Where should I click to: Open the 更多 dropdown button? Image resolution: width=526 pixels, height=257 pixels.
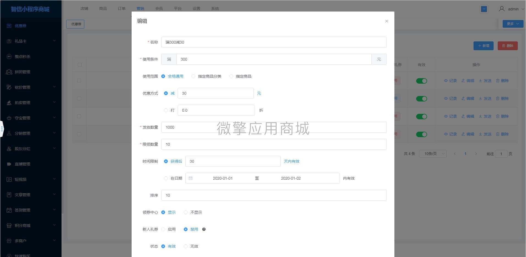click(513, 24)
